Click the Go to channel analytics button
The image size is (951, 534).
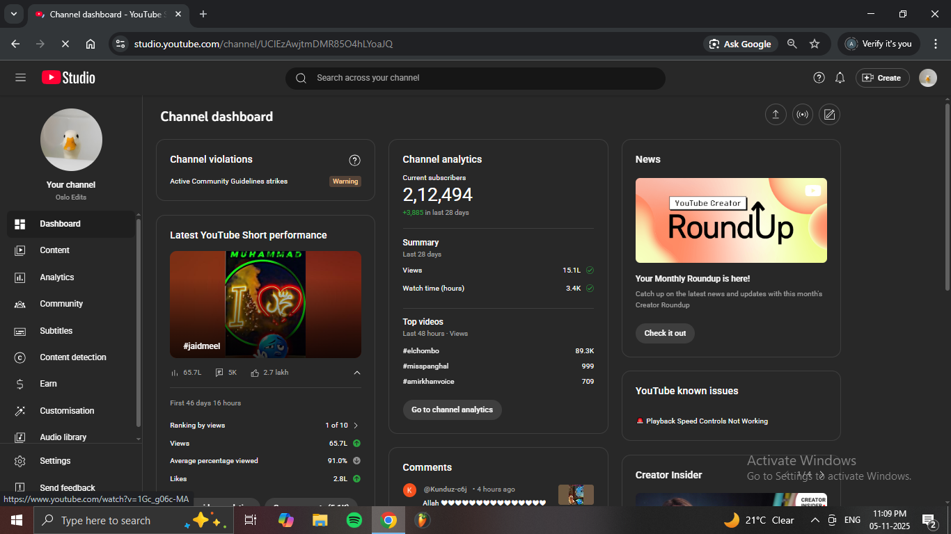(452, 410)
